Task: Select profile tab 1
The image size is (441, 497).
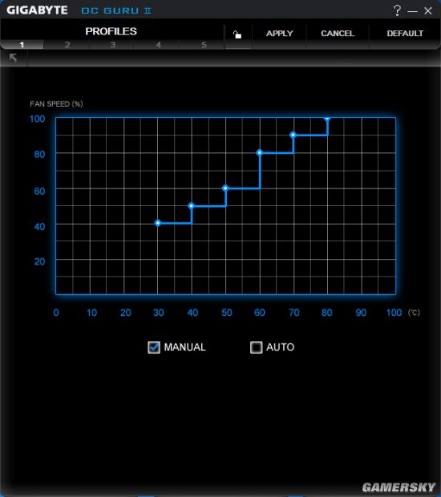Action: tap(22, 45)
